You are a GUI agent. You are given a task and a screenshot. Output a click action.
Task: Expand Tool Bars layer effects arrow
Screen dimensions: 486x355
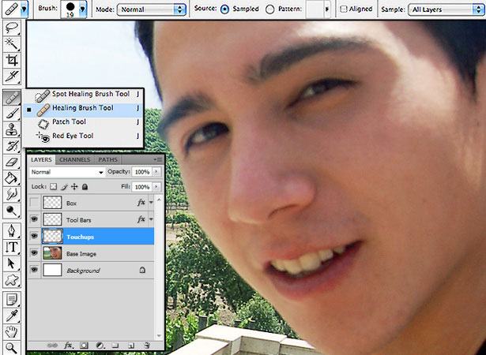tap(151, 219)
